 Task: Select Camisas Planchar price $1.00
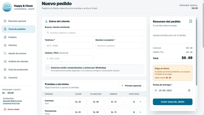(x=96, y=102)
